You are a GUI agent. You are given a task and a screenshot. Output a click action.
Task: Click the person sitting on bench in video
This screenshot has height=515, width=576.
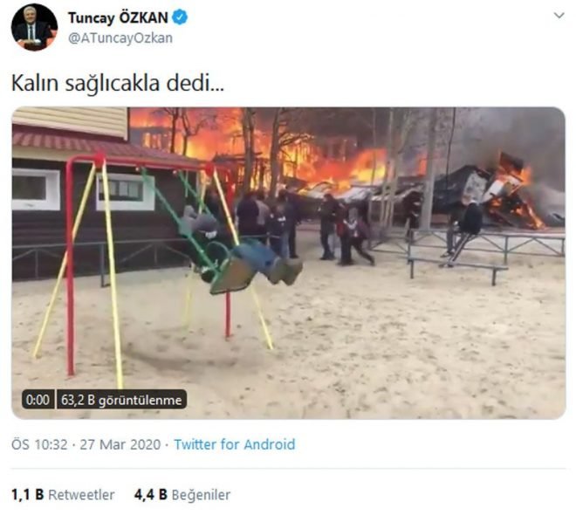coord(464,231)
